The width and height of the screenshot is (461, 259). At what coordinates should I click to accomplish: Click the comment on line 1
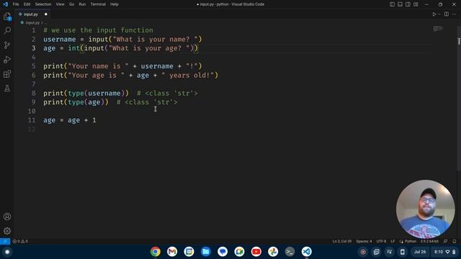pyautogui.click(x=98, y=30)
